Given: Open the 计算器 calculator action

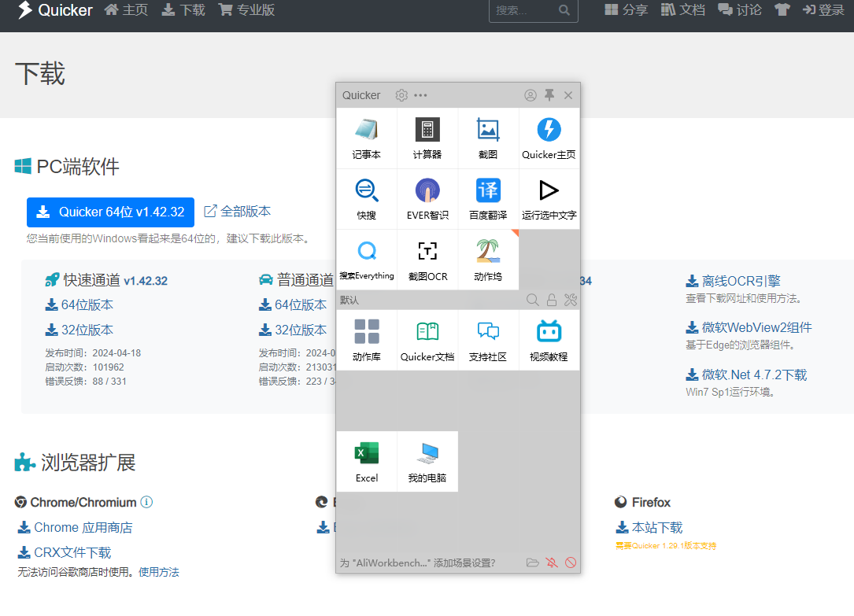Looking at the screenshot, I should pyautogui.click(x=427, y=138).
